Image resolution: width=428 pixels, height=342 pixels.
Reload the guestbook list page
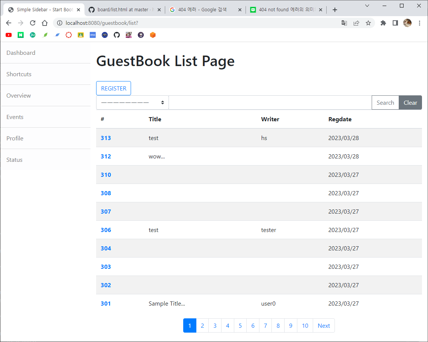point(33,23)
